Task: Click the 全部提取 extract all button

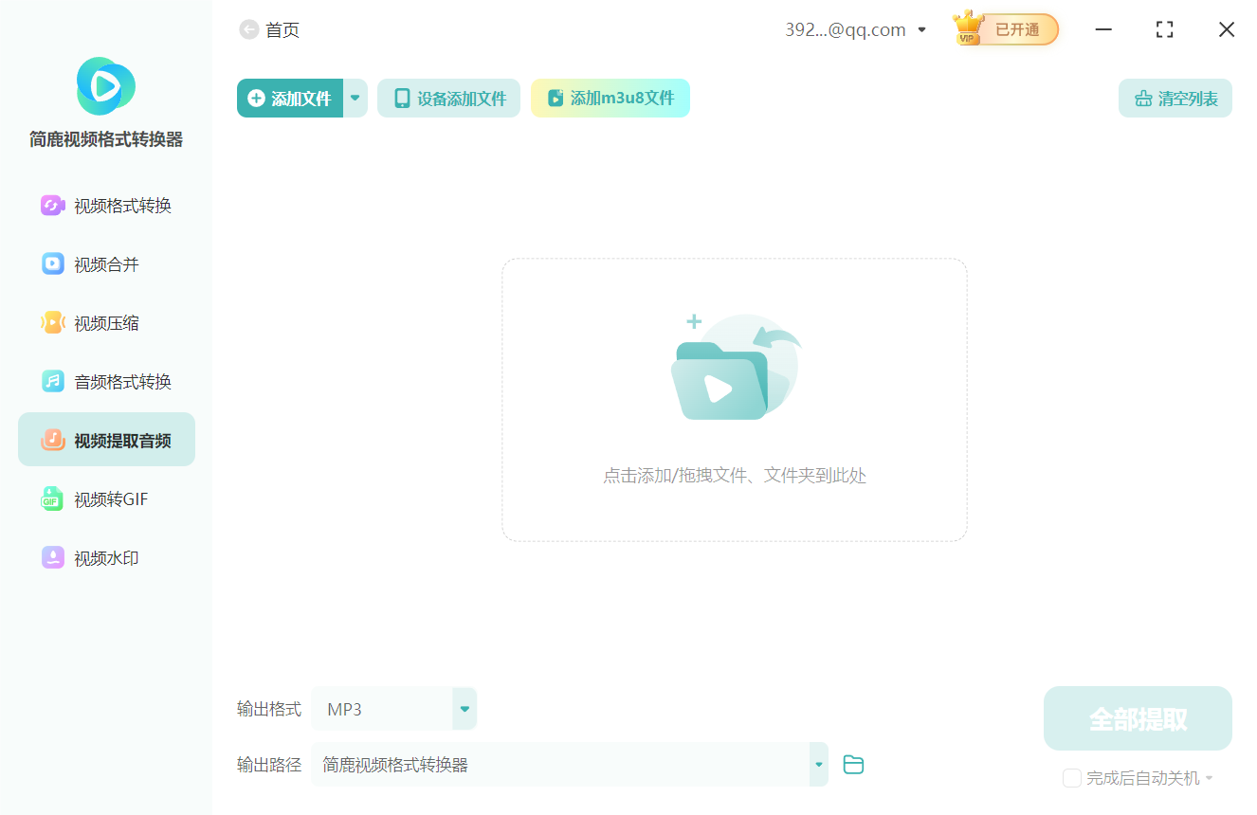Action: 1137,718
